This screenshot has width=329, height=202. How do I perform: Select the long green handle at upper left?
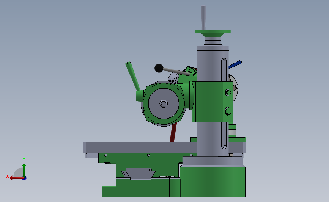pos(133,76)
